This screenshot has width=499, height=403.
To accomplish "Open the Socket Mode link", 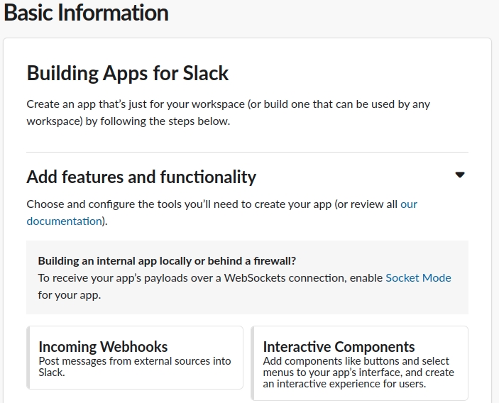I will pyautogui.click(x=418, y=278).
